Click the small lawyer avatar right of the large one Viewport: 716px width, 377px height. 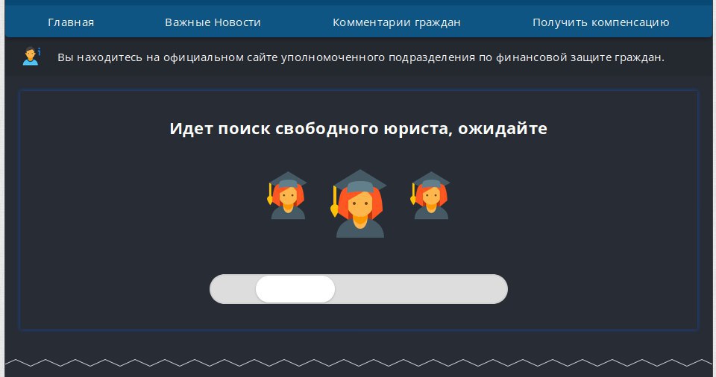click(430, 195)
